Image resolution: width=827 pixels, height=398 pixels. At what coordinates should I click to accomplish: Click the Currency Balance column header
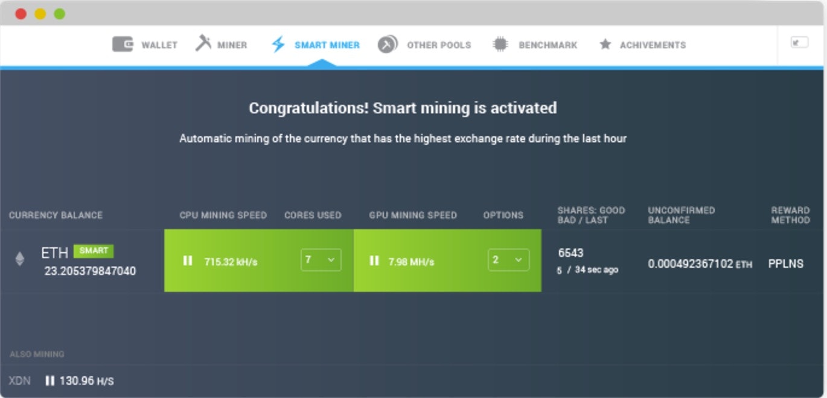point(56,215)
